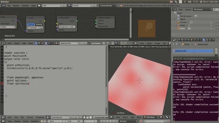The height and width of the screenshot is (123, 219).
Task: Toggle line numbers display in text editor
Action: point(85,117)
